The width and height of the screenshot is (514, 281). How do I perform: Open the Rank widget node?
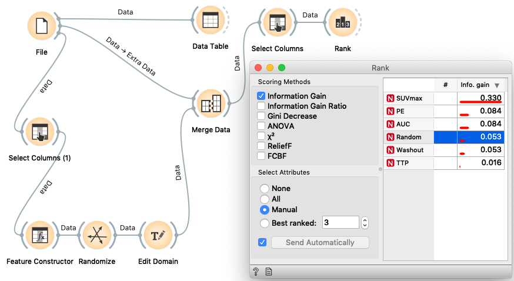tap(343, 24)
